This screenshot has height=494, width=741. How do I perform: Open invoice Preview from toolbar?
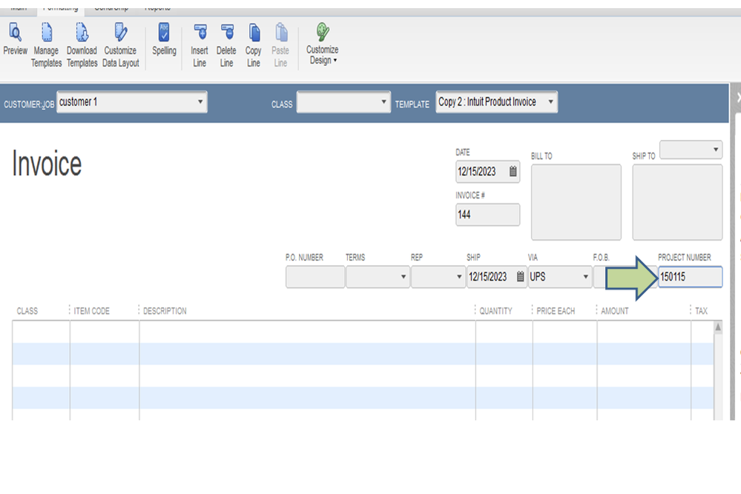(x=15, y=39)
